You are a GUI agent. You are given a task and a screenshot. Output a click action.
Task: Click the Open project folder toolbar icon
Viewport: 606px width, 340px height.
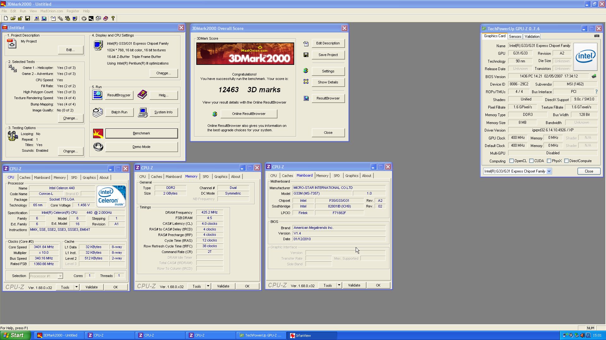[x=13, y=19]
